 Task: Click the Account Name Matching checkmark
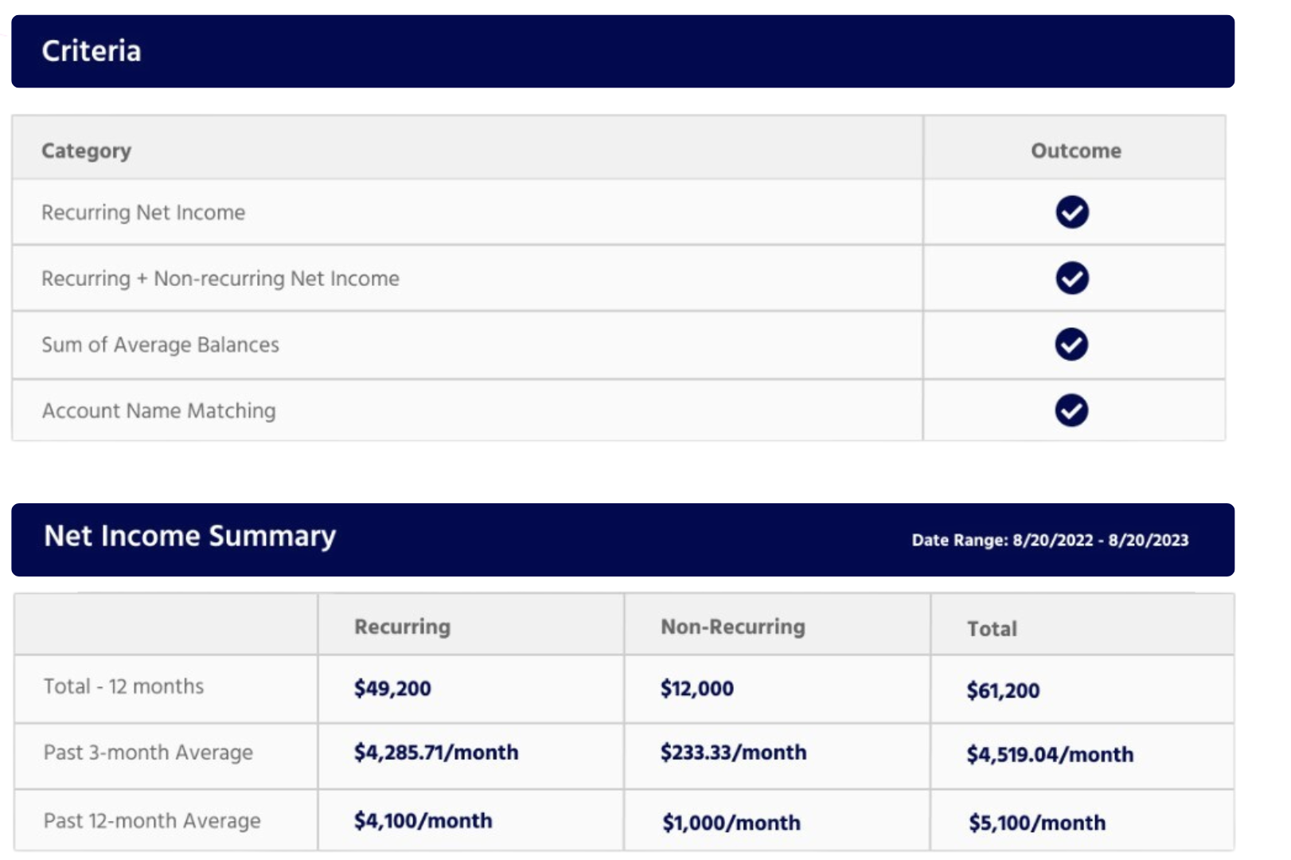pyautogui.click(x=1071, y=411)
